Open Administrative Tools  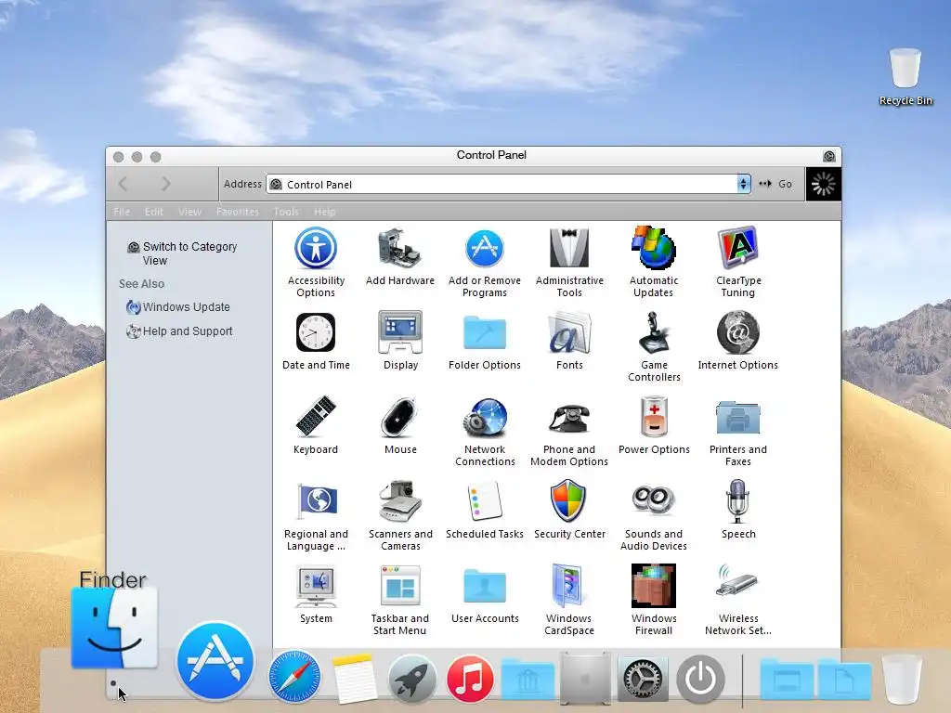click(569, 261)
